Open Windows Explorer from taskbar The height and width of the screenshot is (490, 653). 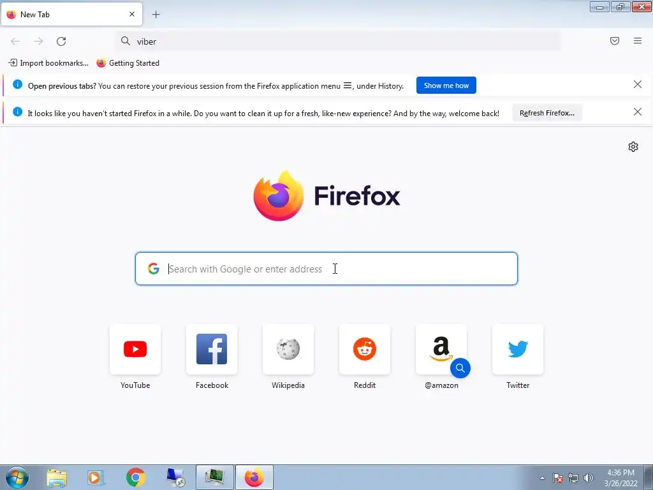pos(57,477)
